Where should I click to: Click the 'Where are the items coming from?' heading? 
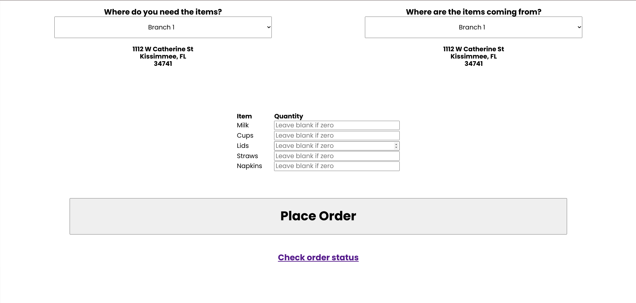click(x=473, y=12)
